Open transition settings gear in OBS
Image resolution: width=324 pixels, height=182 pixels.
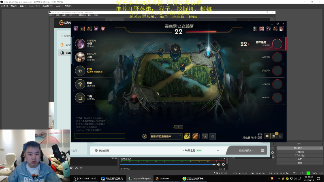tap(273, 152)
